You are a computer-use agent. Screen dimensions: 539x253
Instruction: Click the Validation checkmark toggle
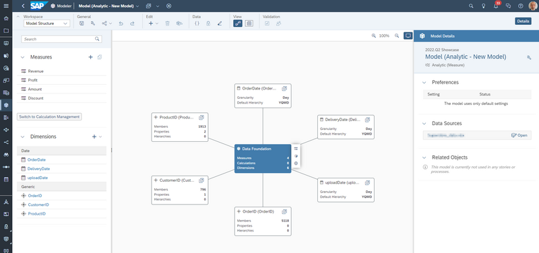tap(267, 24)
